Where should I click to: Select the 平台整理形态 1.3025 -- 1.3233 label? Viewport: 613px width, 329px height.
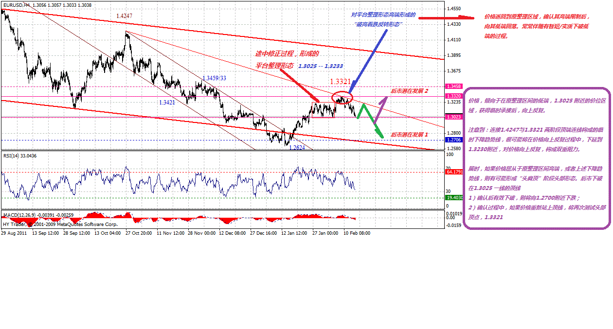[x=299, y=66]
